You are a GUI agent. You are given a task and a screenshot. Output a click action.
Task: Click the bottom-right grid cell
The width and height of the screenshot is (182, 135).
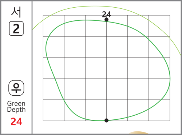(x=159, y=110)
